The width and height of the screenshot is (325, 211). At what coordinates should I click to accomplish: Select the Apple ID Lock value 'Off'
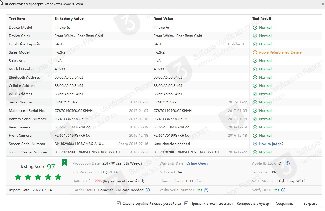[281, 163]
